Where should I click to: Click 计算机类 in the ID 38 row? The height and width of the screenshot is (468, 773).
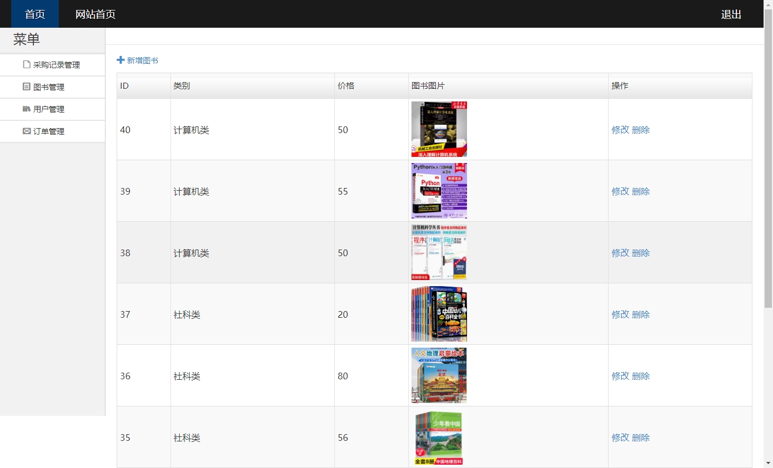click(x=192, y=253)
